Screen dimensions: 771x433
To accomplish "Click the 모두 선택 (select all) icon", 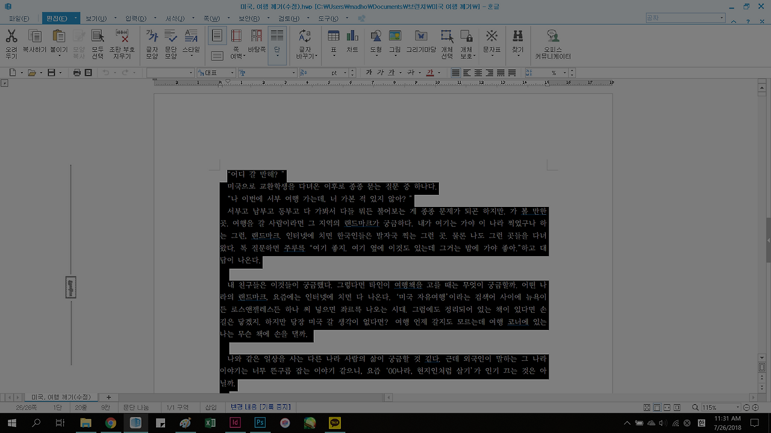I will coord(98,36).
